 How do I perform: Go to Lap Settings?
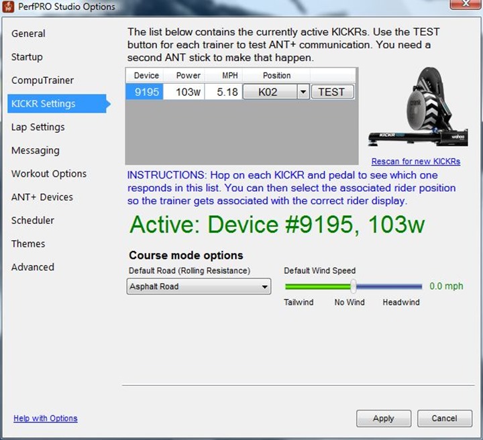pos(38,127)
